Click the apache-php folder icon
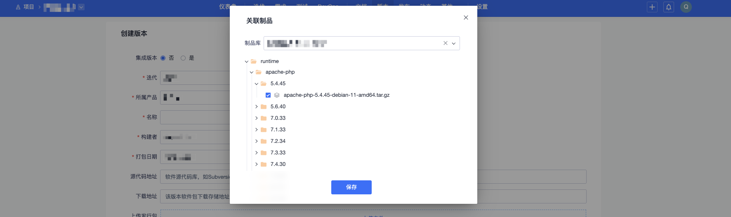Screen dimensions: 731x217 (x=259, y=72)
